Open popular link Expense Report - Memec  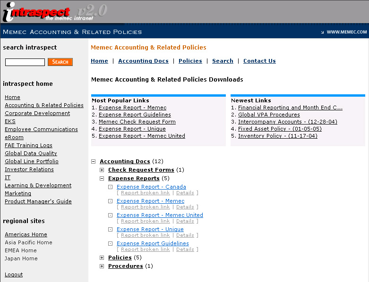point(132,108)
